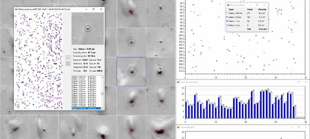Click the small button beside the defect map
This screenshot has width=310, height=139.
(x=68, y=58)
